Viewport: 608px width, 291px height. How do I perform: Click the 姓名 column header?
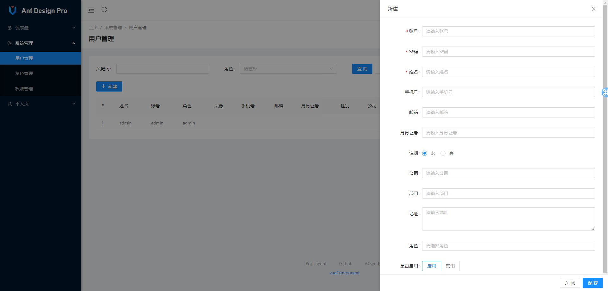(x=124, y=106)
